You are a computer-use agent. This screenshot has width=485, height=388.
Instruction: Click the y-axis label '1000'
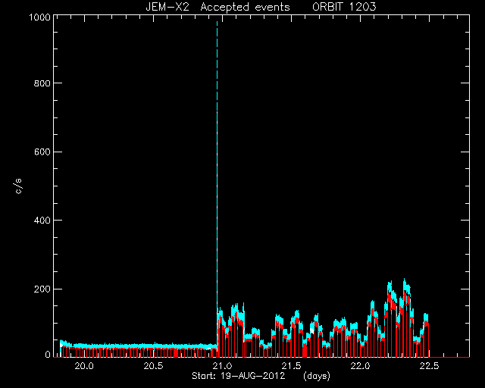[39, 17]
